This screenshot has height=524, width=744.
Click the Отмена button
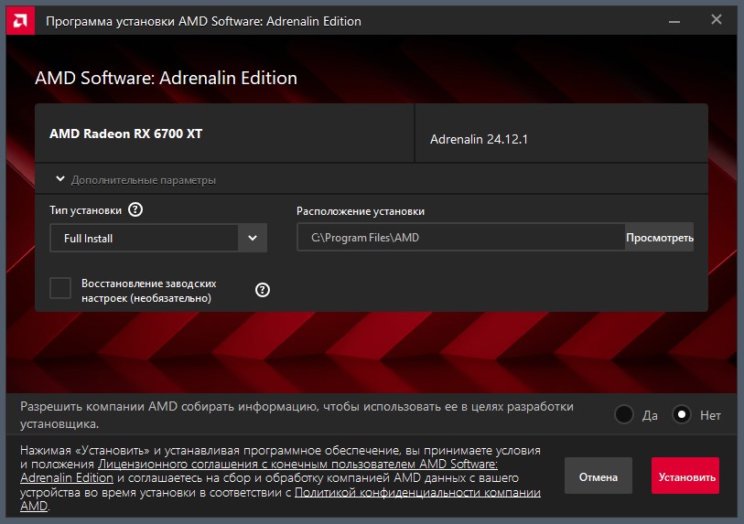[x=598, y=476]
